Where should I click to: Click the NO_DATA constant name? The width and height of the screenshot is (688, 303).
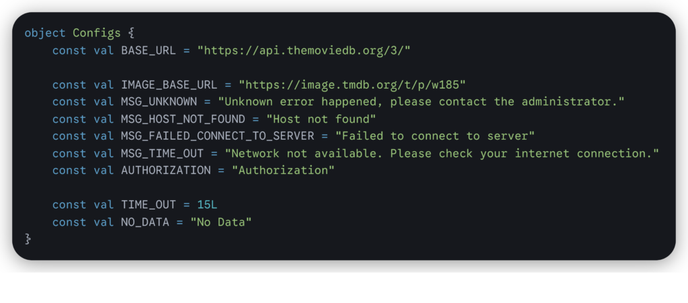point(145,222)
